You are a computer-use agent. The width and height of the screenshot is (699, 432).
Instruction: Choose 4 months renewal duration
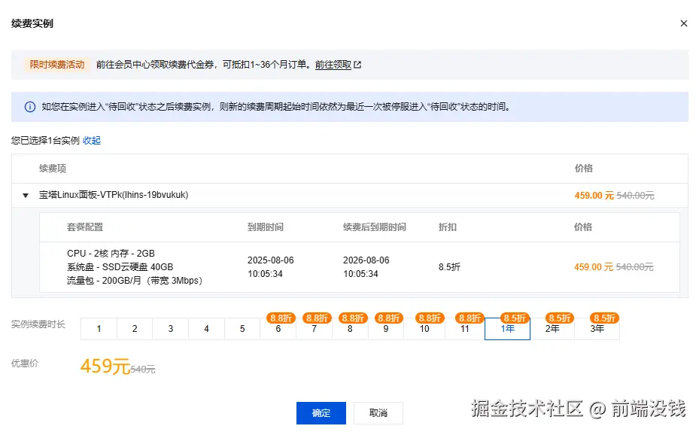point(206,329)
